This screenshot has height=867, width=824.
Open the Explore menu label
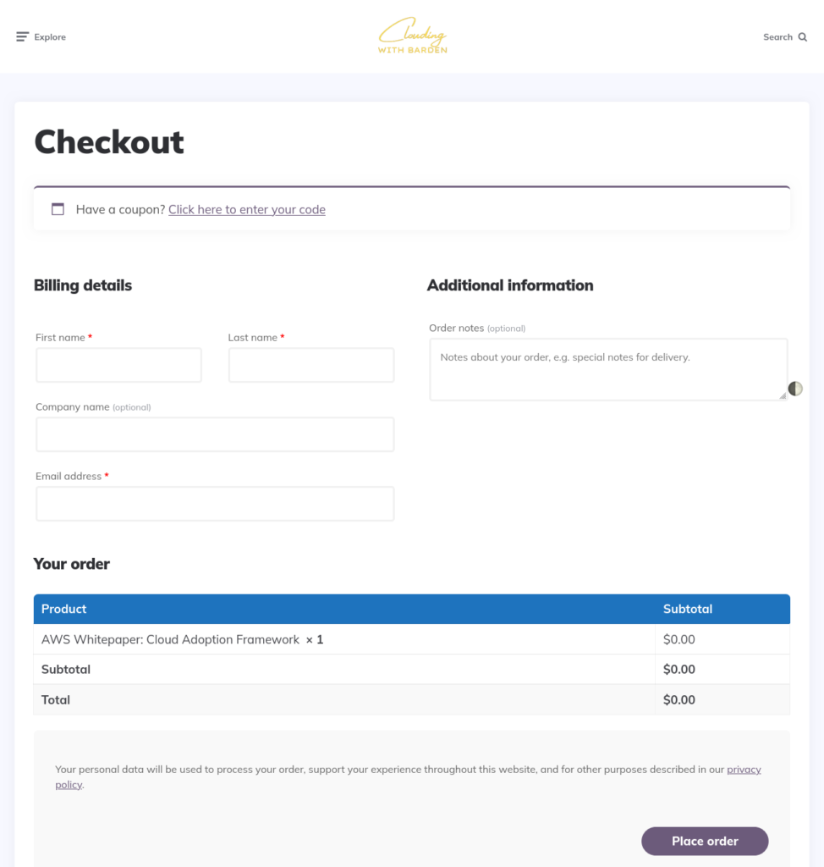click(50, 37)
